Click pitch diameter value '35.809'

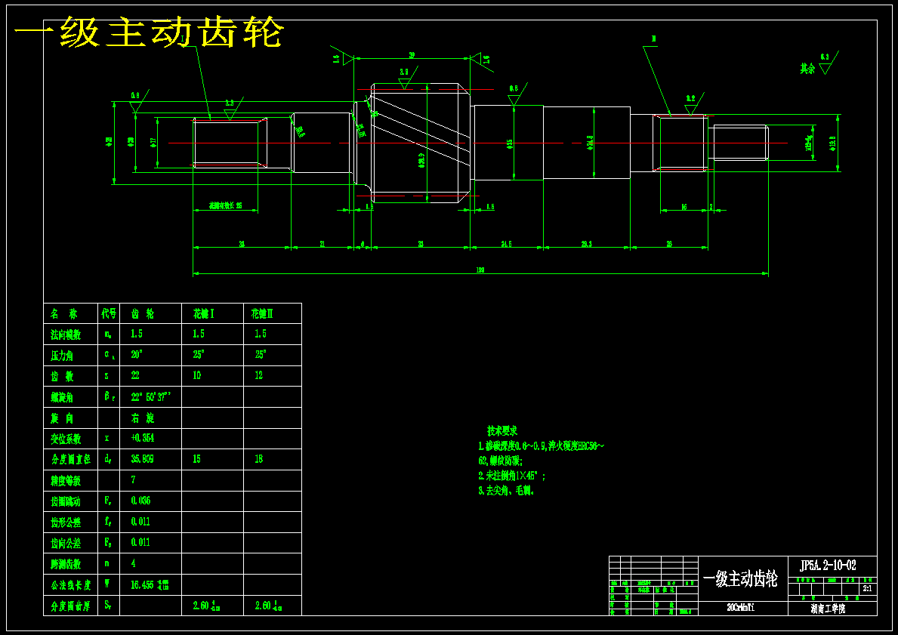coord(143,459)
